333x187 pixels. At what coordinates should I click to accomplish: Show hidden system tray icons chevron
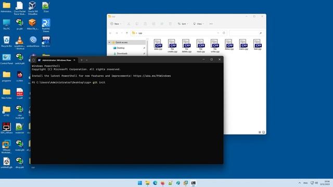pos(300,183)
